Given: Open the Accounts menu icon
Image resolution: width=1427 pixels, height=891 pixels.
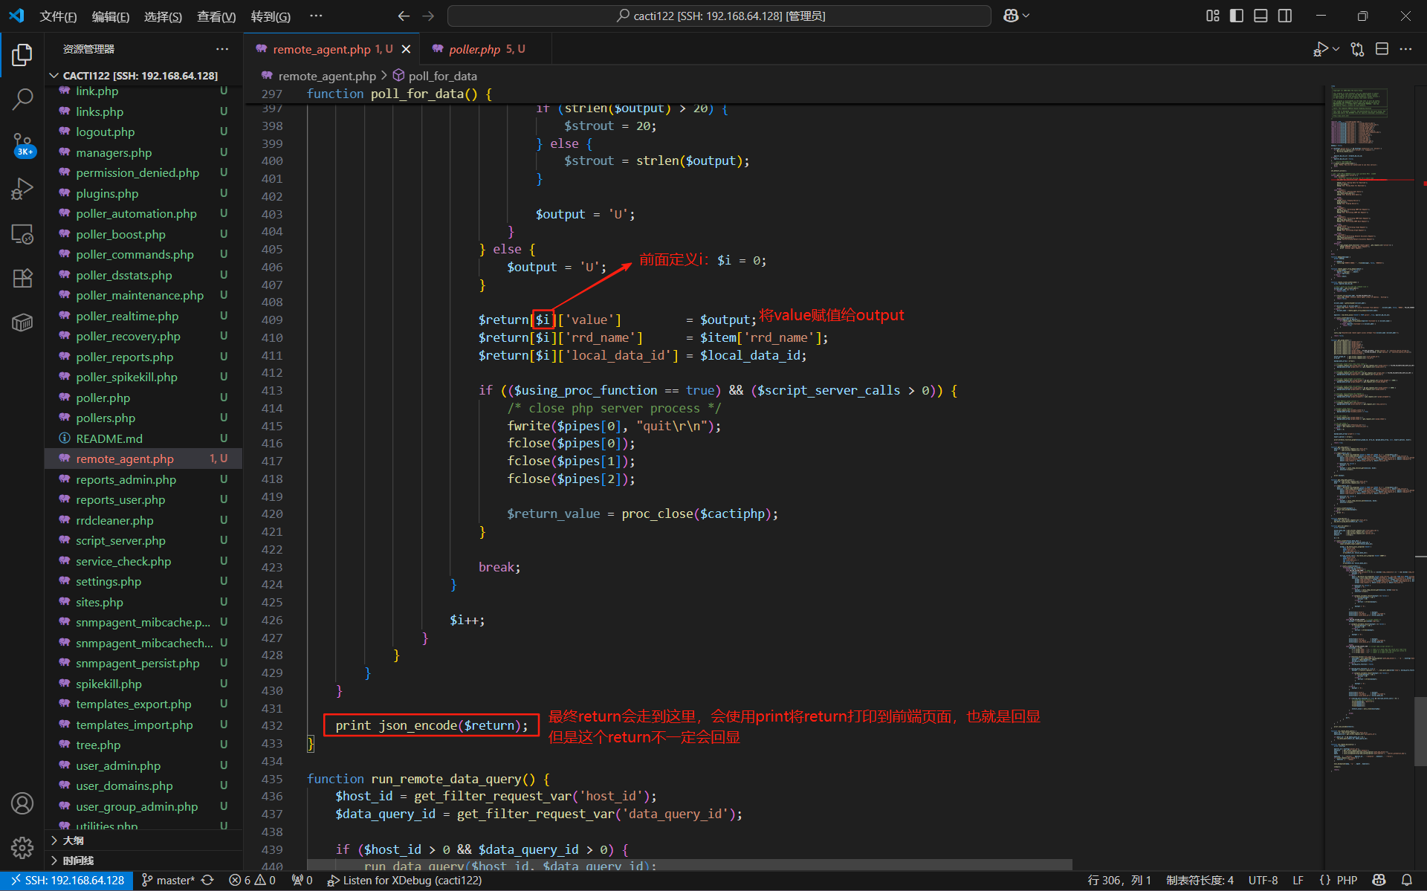Looking at the screenshot, I should coord(22,803).
